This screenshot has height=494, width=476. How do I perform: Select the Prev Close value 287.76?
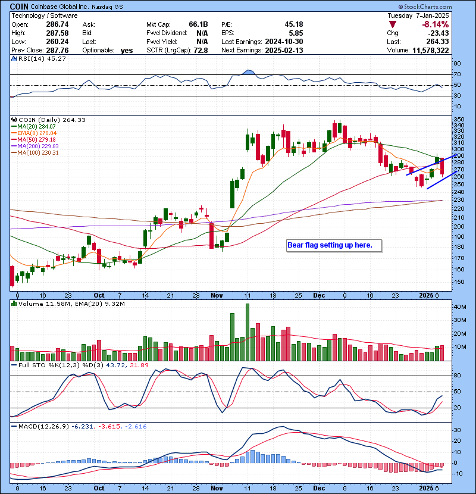[x=57, y=50]
